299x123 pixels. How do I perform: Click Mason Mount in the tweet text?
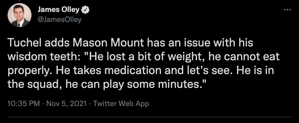tap(108, 43)
